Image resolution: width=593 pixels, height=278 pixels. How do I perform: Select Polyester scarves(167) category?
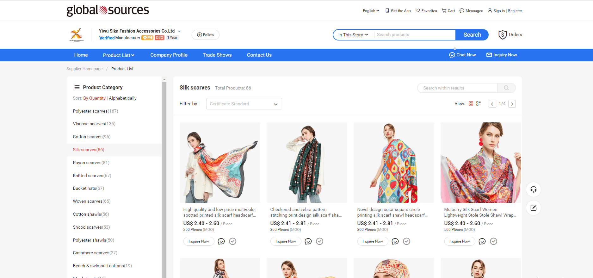click(96, 111)
